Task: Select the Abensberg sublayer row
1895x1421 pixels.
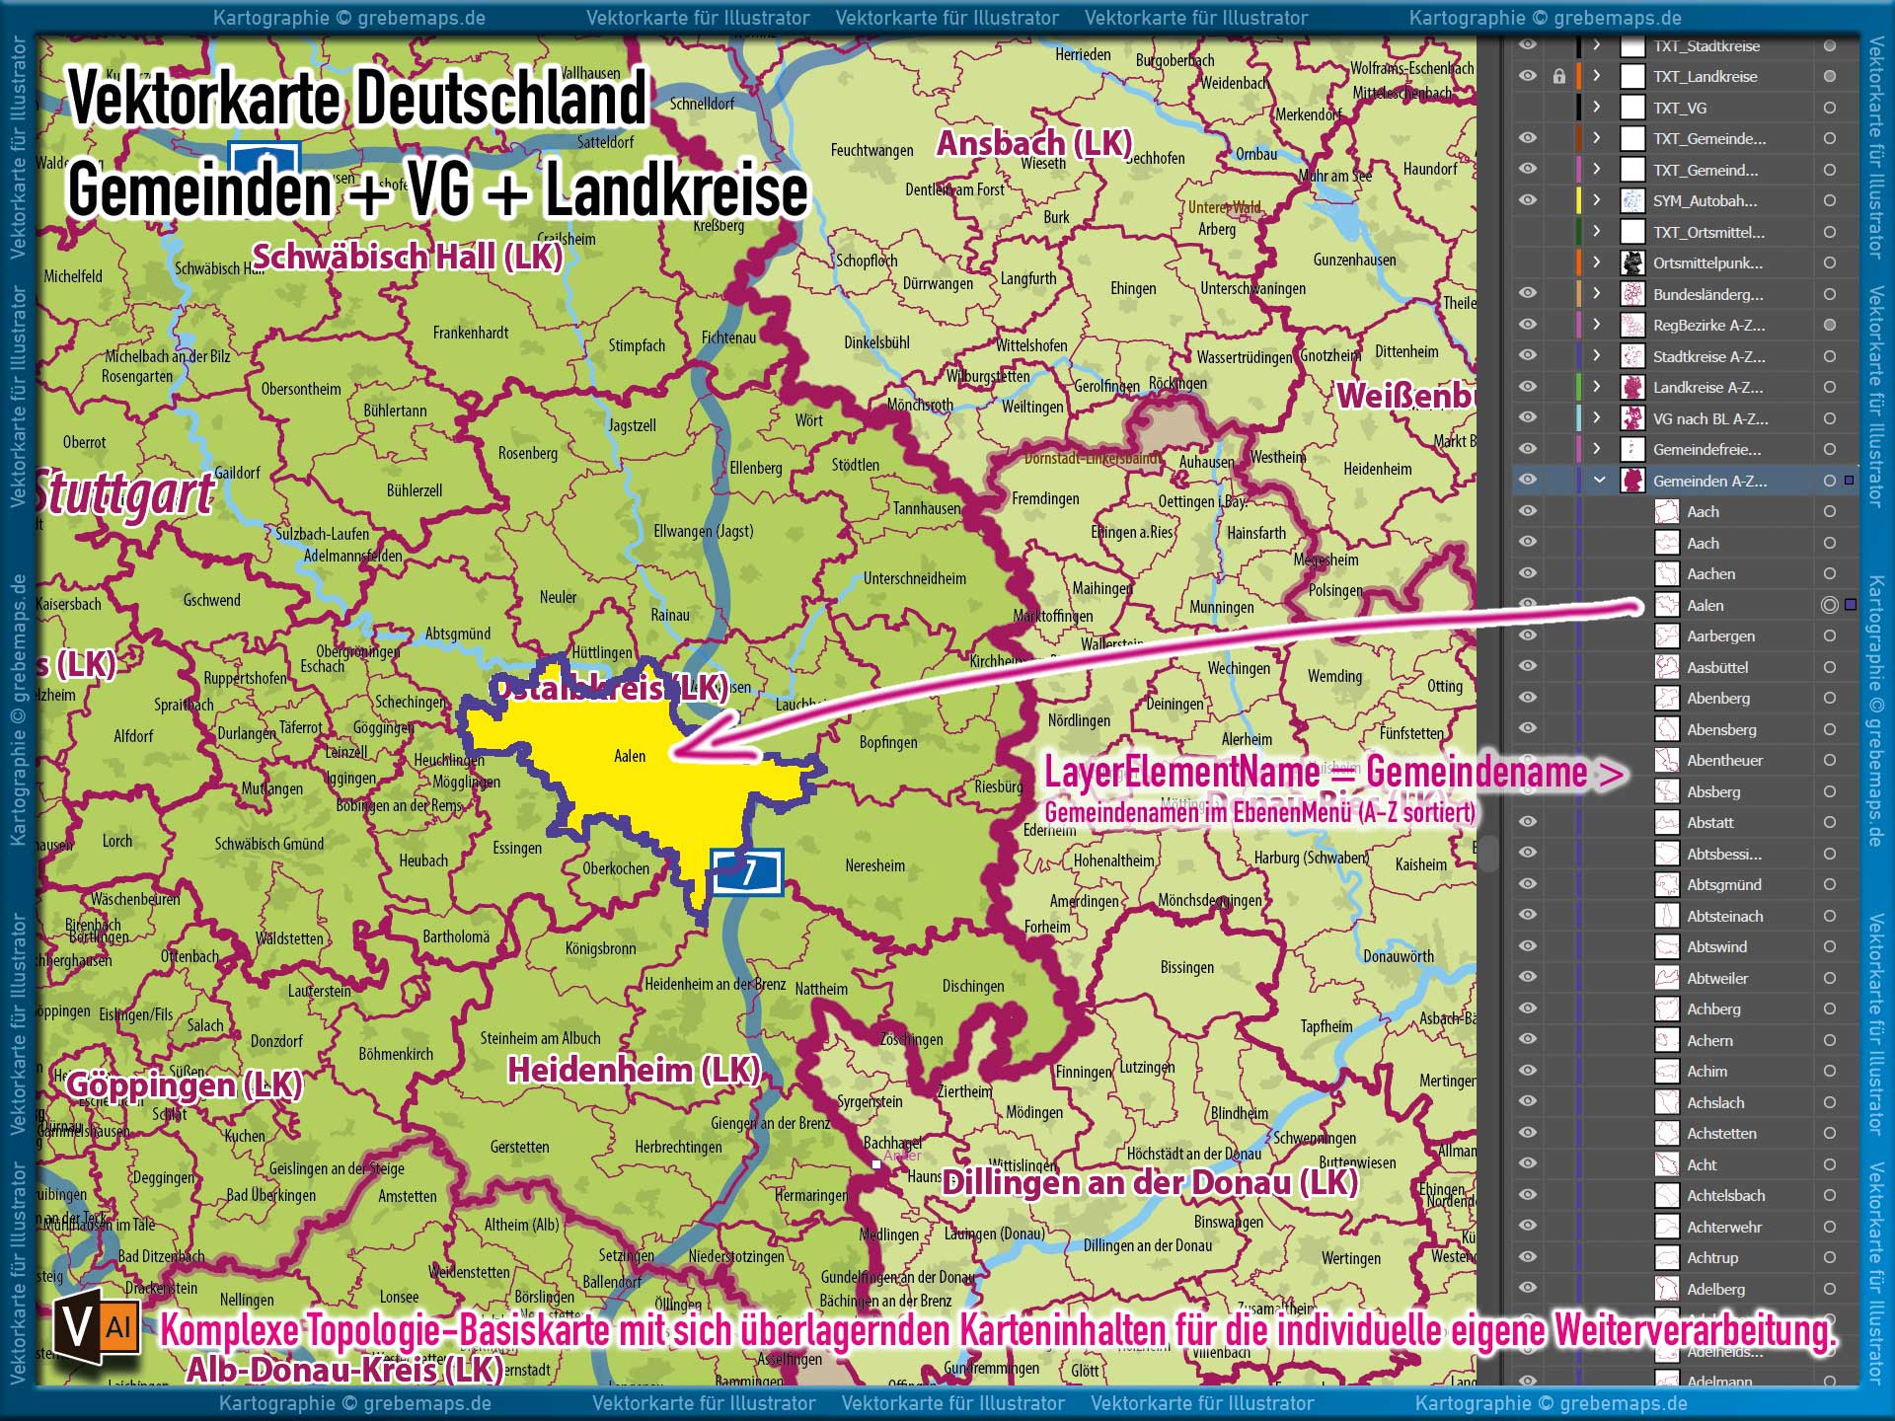Action: [1685, 729]
